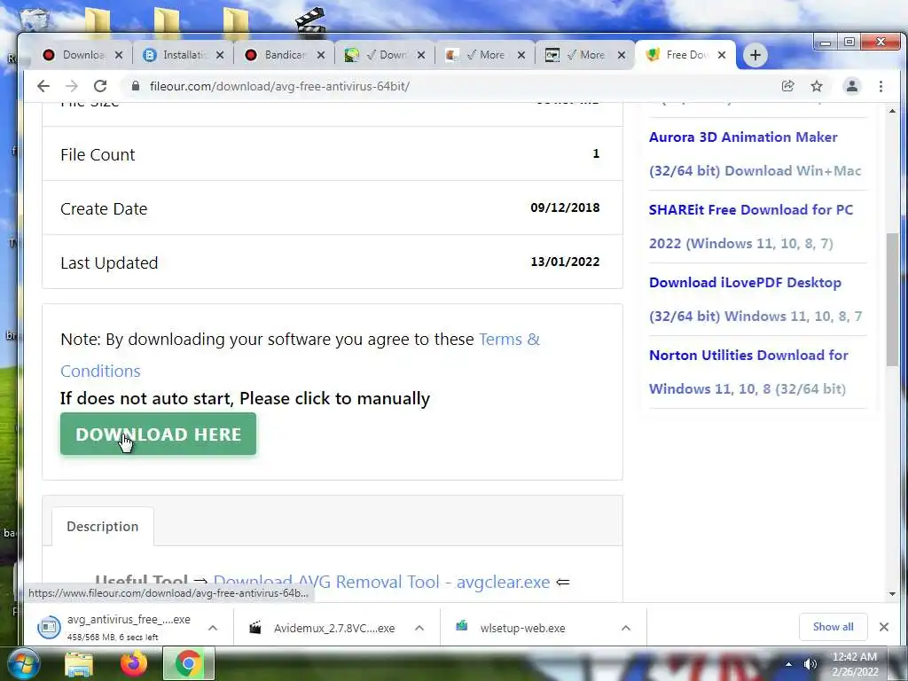Go back to the previous page
This screenshot has height=681, width=908.
(x=43, y=86)
